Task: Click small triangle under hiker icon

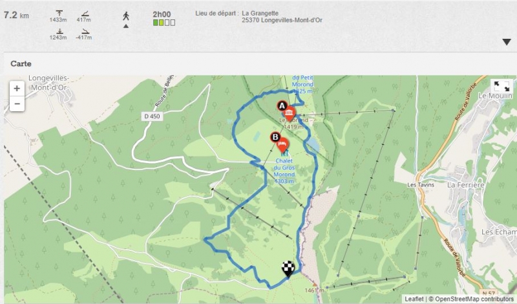Action: point(126,26)
